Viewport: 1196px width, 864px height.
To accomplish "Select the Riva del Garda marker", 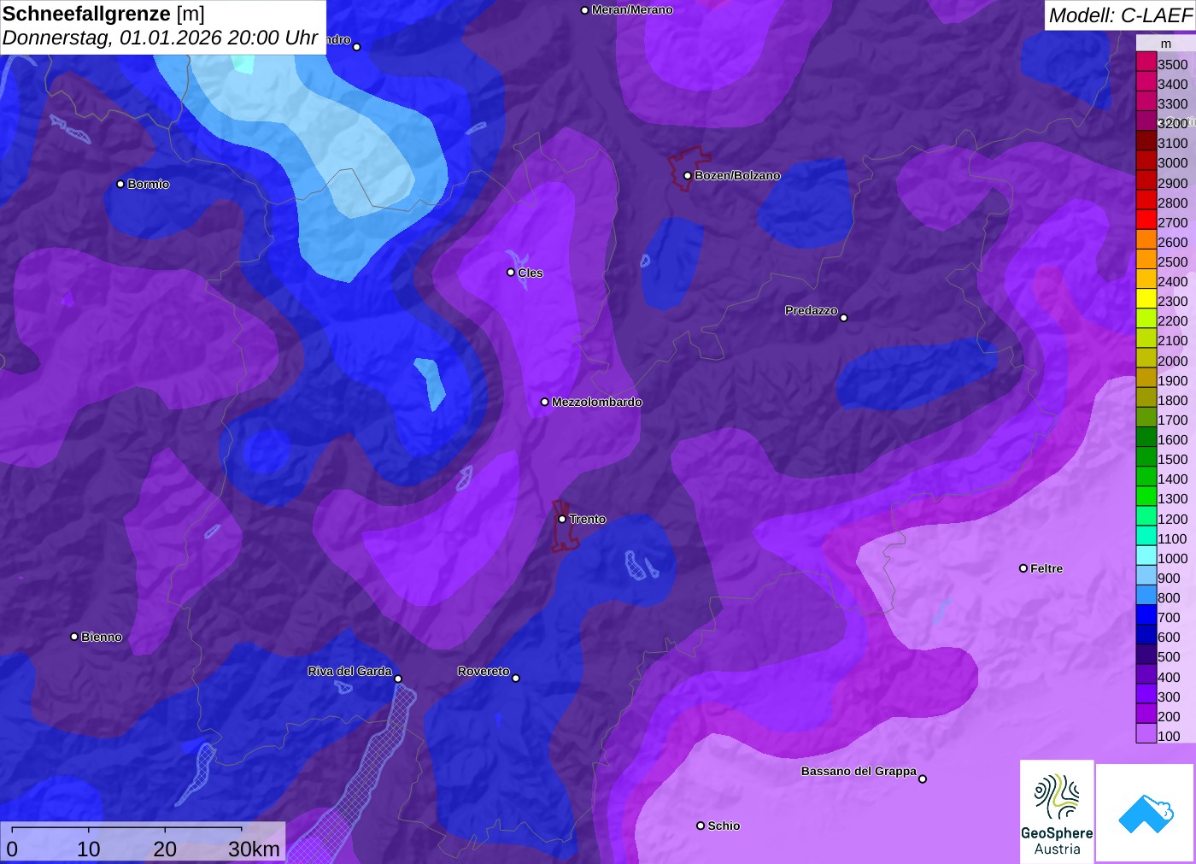I will tap(398, 679).
